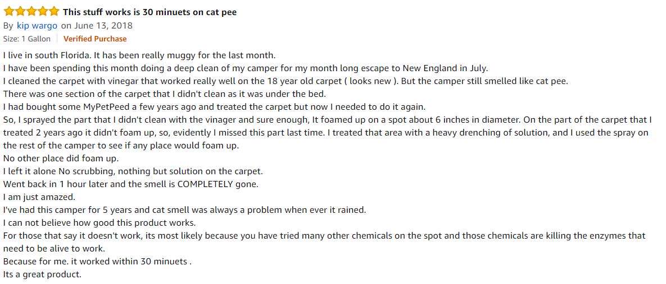666x284 pixels.
Task: Click the first star of the rating
Action: point(8,11)
